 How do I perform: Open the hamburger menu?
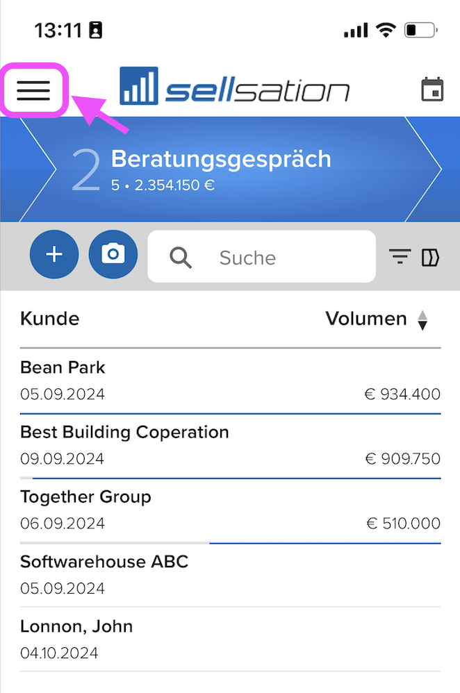pos(33,90)
